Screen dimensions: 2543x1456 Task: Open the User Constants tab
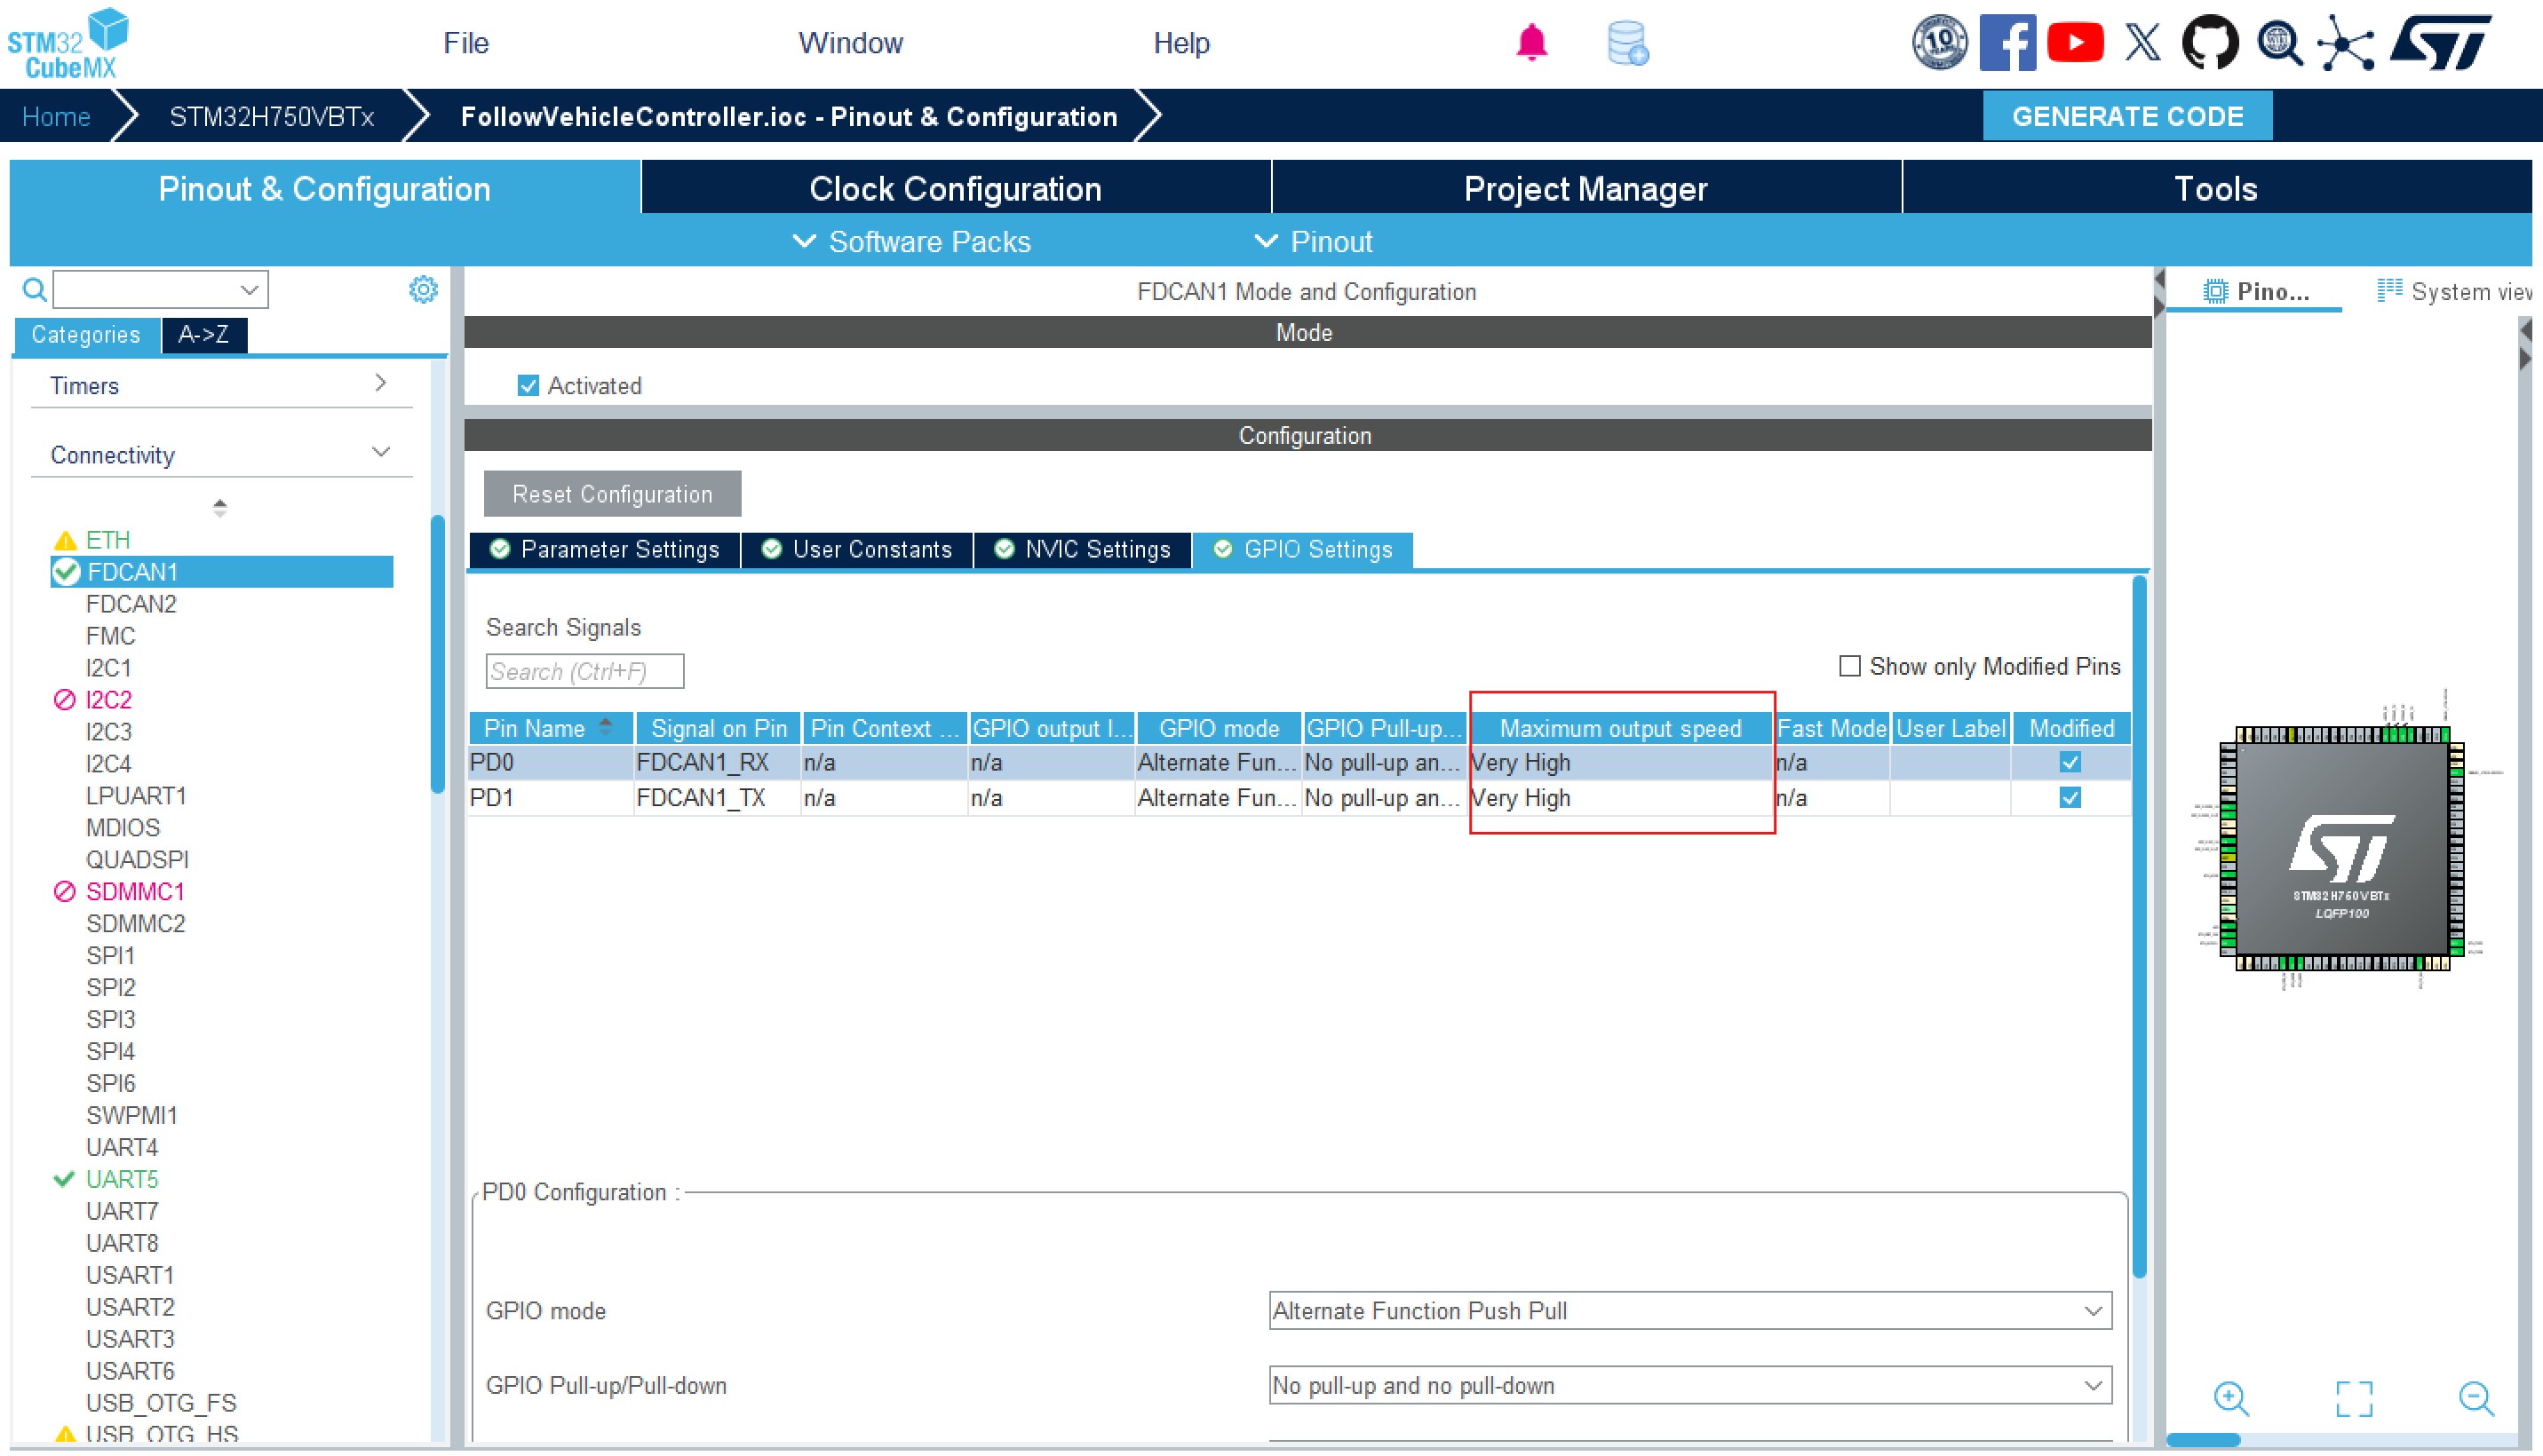pos(856,549)
